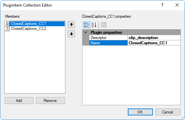Add a new plugin member
This screenshot has height=120, width=185.
[19, 101]
